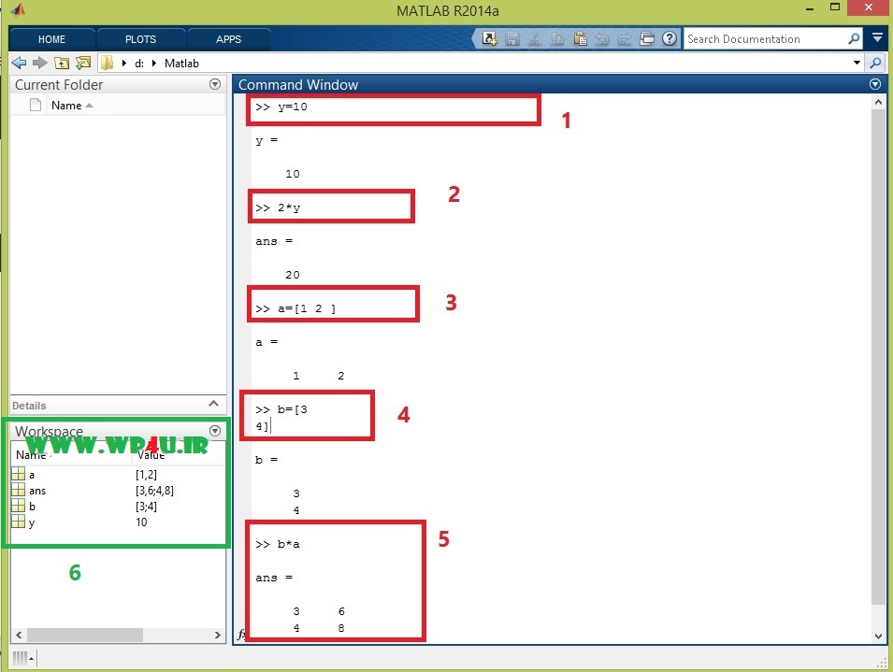
Task: Select variable ans in Workspace
Action: click(x=37, y=491)
